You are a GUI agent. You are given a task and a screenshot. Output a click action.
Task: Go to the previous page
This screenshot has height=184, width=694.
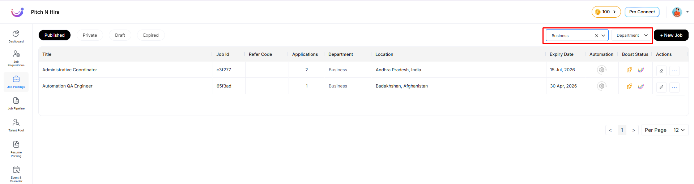coord(610,130)
